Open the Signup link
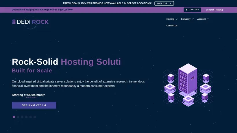 (x=220, y=10)
